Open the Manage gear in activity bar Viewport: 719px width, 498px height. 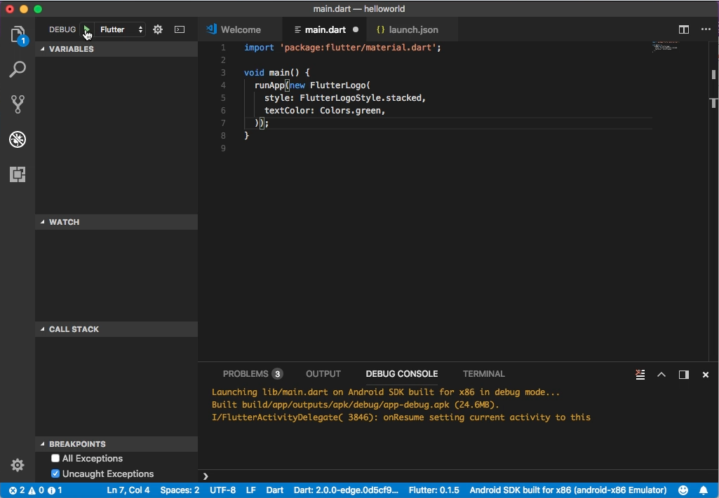[18, 465]
